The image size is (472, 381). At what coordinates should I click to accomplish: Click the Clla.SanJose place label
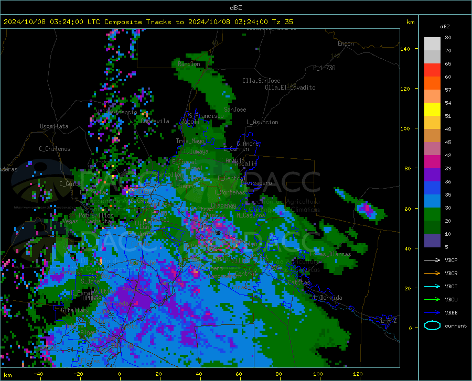(261, 81)
